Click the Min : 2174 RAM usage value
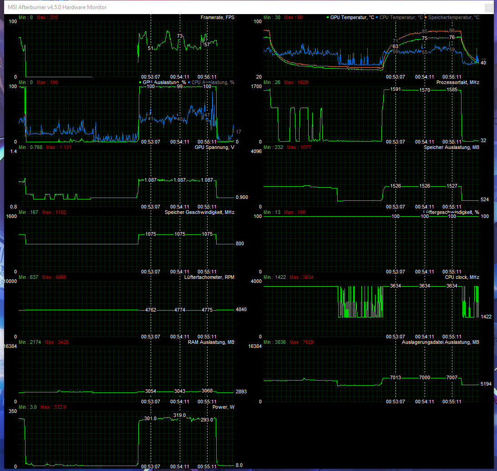This screenshot has height=471, width=497. coord(30,342)
